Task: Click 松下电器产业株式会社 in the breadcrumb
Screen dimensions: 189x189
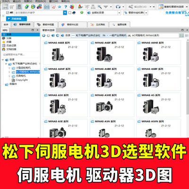Action: pyautogui.click(x=88, y=35)
